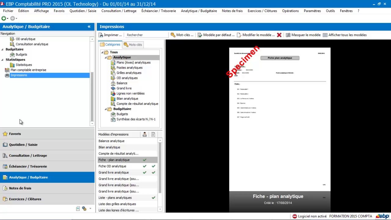Click the Modèle par défaut icon
This screenshot has width=391, height=220.
click(x=200, y=35)
